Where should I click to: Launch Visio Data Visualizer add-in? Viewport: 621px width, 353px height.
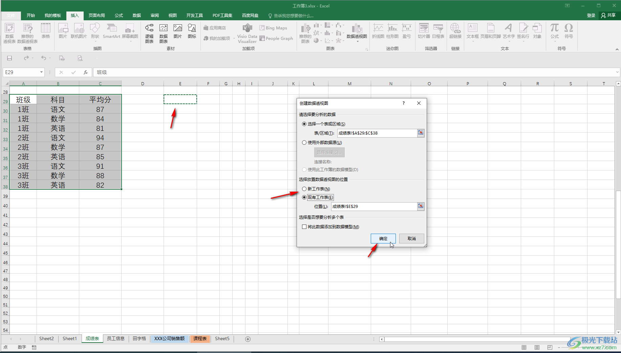pyautogui.click(x=247, y=33)
